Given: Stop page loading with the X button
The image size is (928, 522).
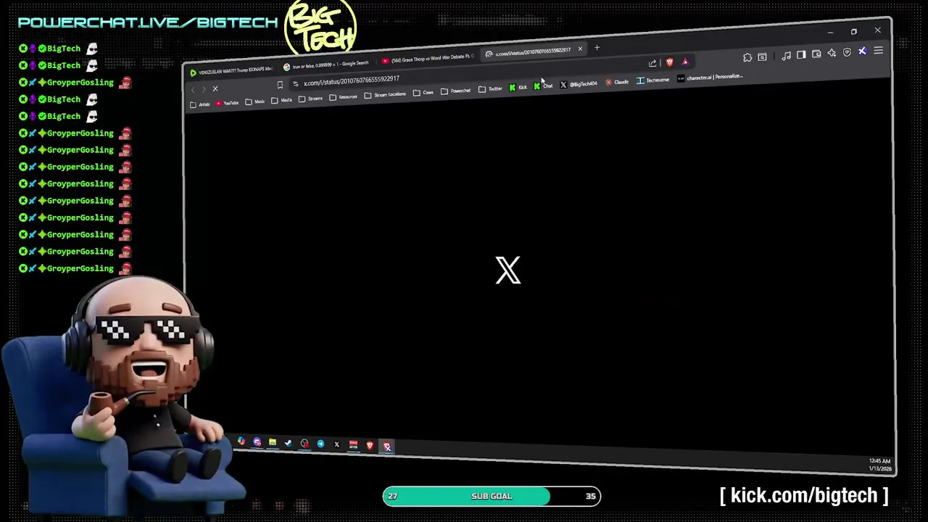Looking at the screenshot, I should point(215,88).
